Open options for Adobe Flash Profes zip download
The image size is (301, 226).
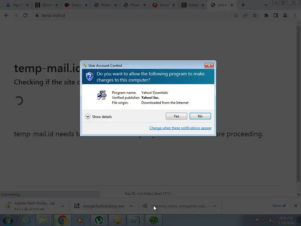[63, 206]
